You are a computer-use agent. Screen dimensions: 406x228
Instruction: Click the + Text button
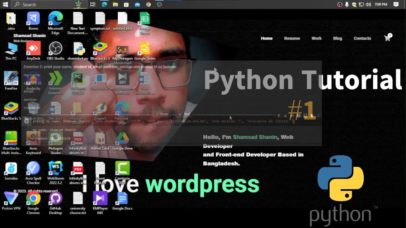click(184, 114)
